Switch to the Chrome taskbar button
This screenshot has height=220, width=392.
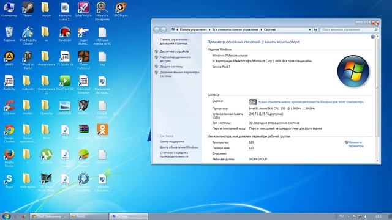click(x=49, y=216)
